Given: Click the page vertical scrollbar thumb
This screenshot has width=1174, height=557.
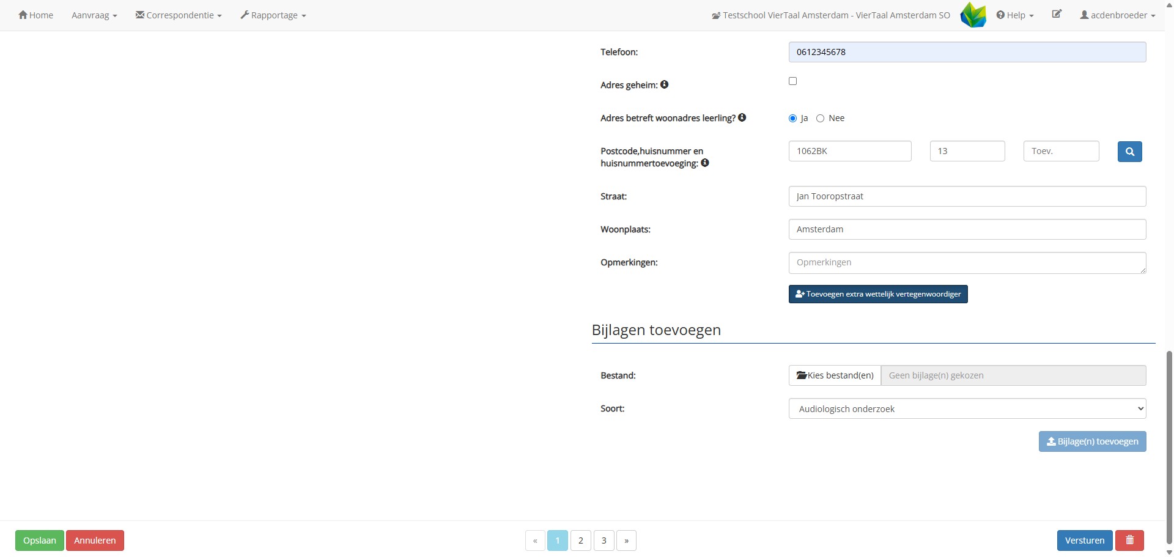Looking at the screenshot, I should pos(1169,446).
